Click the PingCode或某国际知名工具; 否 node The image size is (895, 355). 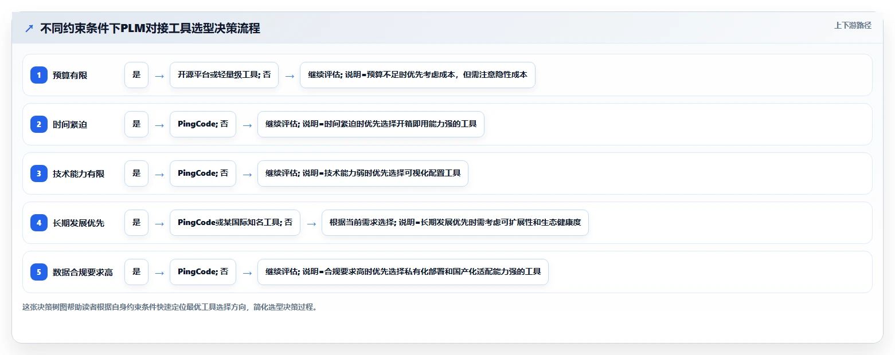pos(235,223)
